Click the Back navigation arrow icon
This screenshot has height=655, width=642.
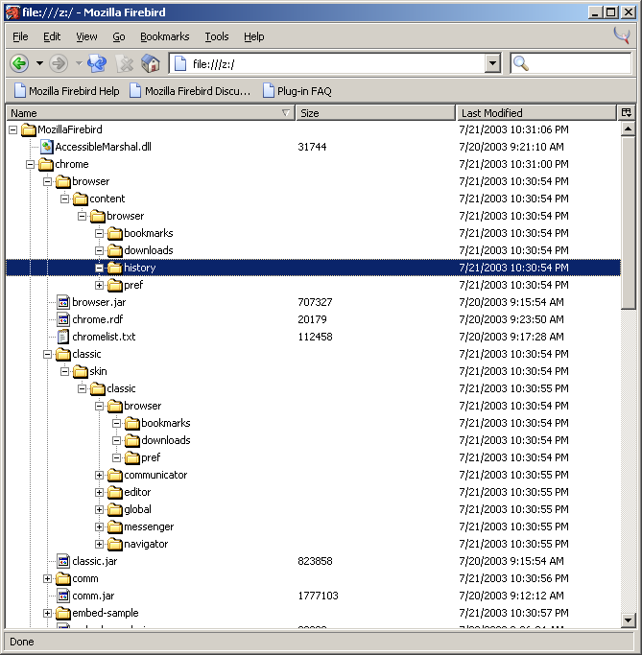coord(19,63)
